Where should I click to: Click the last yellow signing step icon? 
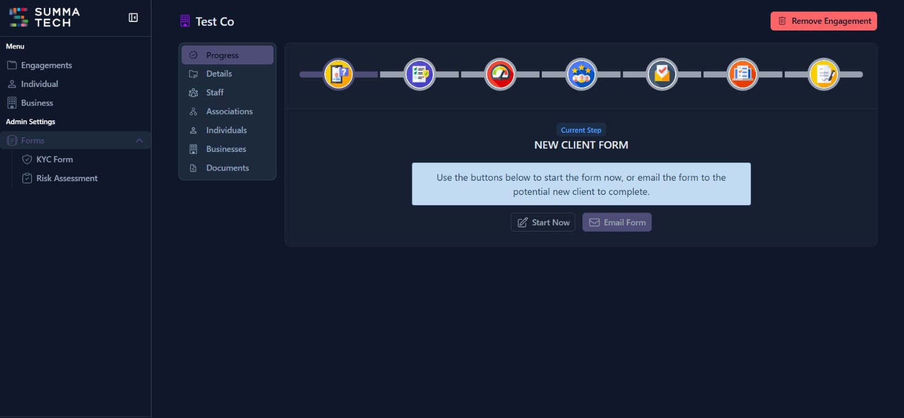824,74
